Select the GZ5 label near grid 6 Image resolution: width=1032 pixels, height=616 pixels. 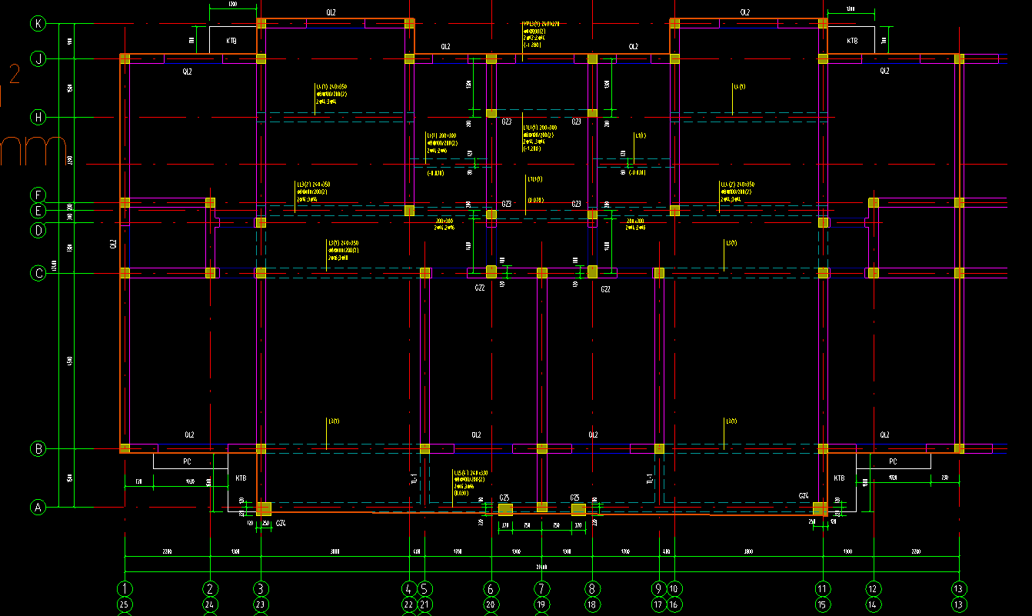point(504,498)
